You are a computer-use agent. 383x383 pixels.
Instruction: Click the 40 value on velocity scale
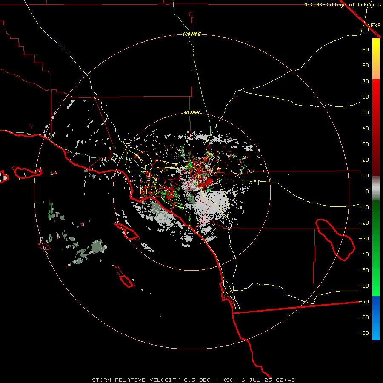click(366, 128)
